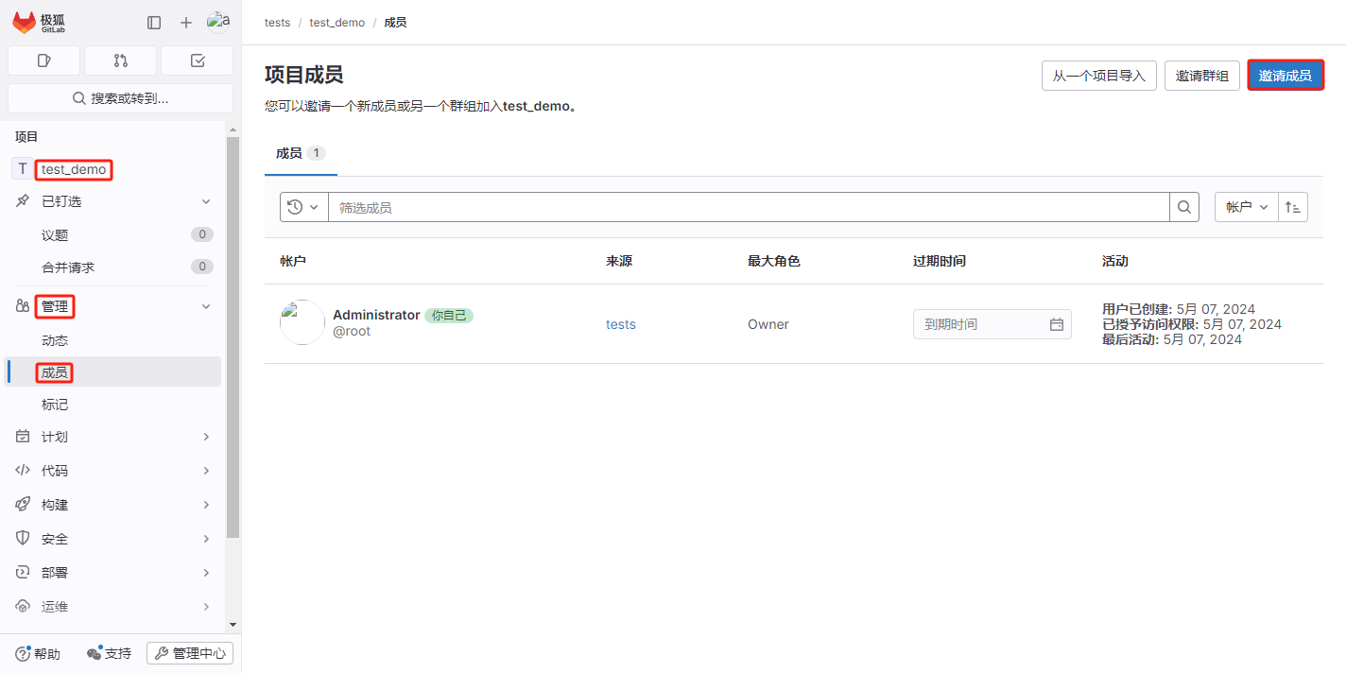Open the issues shortcut icon in top bar
This screenshot has width=1346, height=673.
tap(43, 60)
